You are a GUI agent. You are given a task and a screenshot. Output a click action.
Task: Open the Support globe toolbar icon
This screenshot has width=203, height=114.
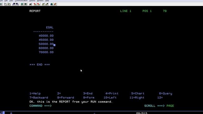coord(51,4)
